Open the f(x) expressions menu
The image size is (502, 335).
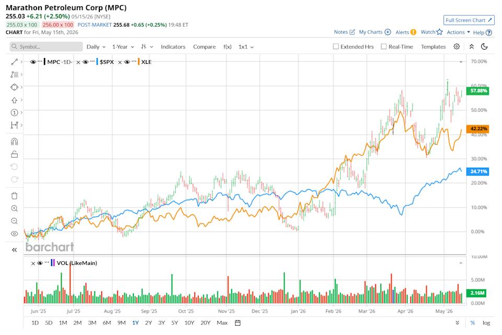click(227, 47)
